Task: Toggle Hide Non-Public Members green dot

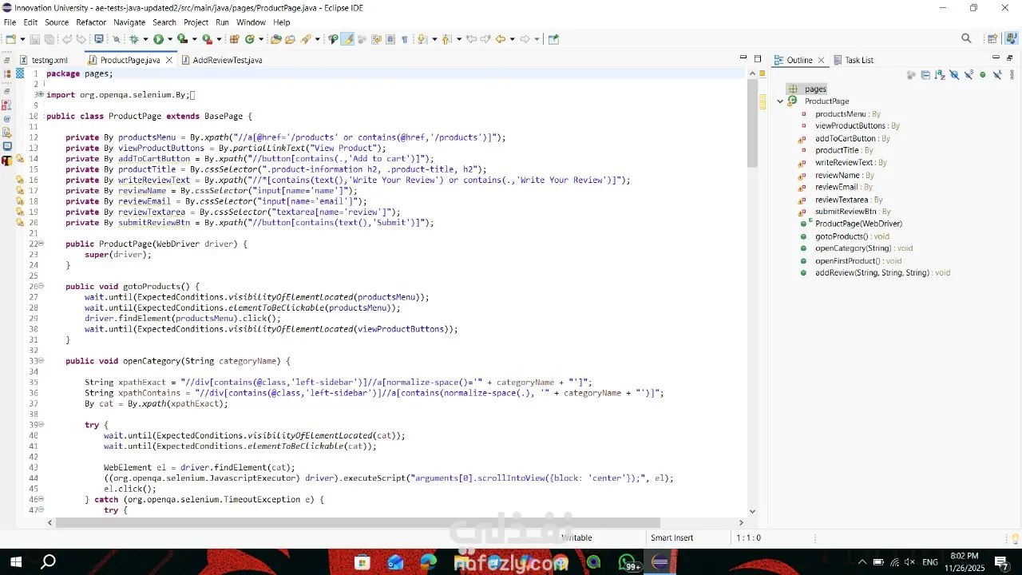Action: point(983,75)
